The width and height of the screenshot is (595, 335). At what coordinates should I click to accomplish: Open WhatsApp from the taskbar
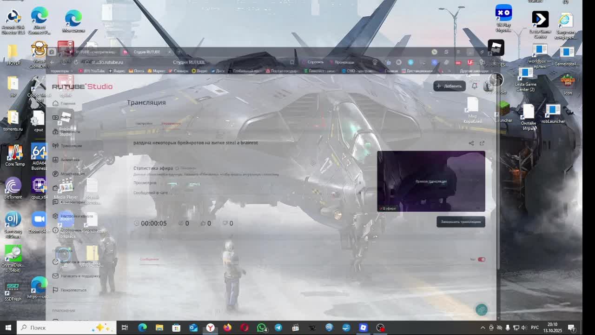[x=262, y=328]
